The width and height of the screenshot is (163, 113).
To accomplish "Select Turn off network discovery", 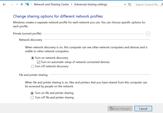I will pos(33,67).
